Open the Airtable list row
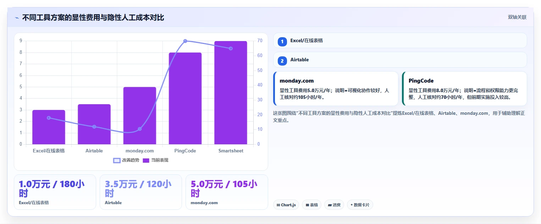 pos(400,60)
